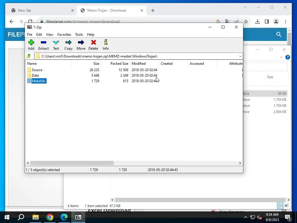Click the Chrome share page icon
297x223 pixels.
click(x=237, y=21)
